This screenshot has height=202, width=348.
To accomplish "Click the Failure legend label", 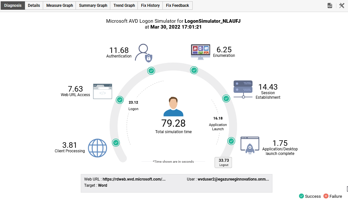I will (336, 196).
